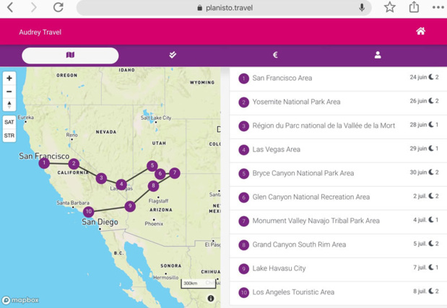This screenshot has height=308, width=447.
Task: Open browser more options menu
Action: tap(438, 8)
